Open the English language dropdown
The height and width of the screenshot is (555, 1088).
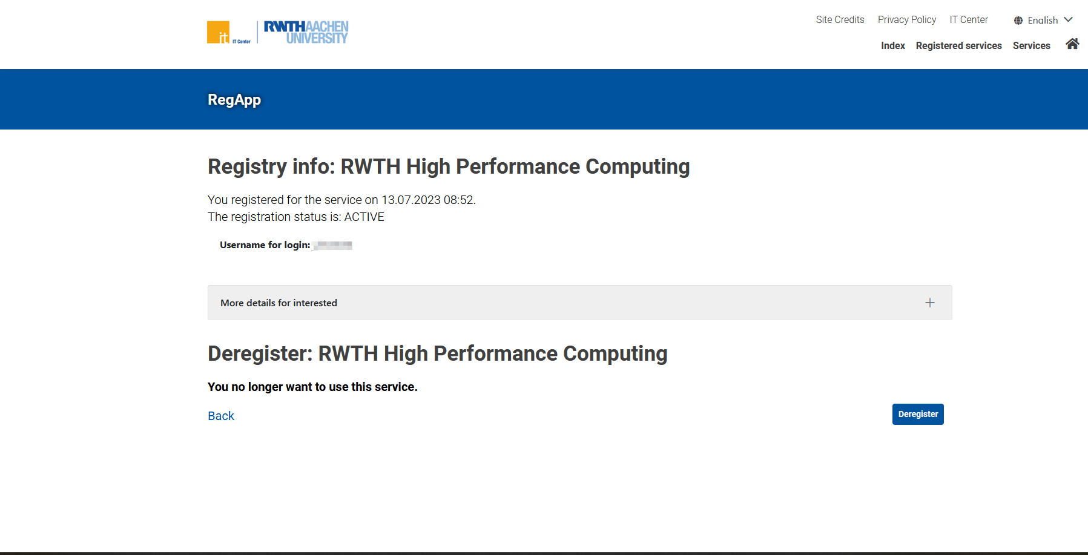[1043, 21]
